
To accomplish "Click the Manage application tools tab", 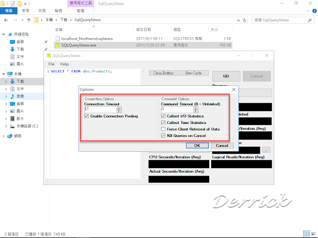I will [x=80, y=11].
